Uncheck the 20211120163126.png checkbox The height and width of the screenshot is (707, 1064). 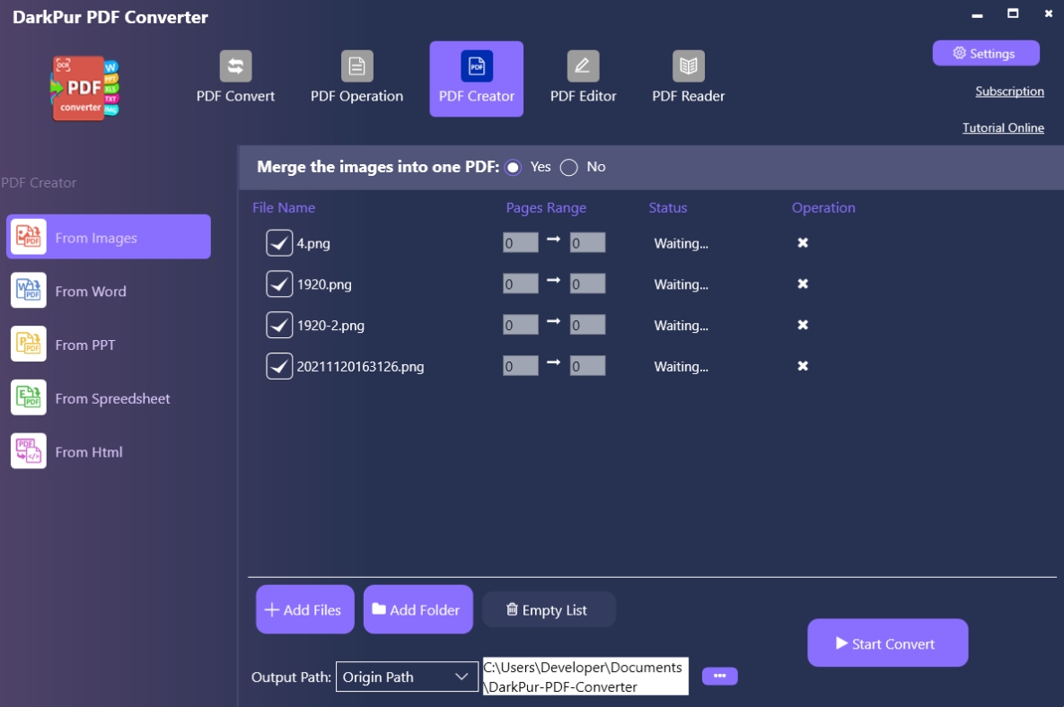click(279, 366)
